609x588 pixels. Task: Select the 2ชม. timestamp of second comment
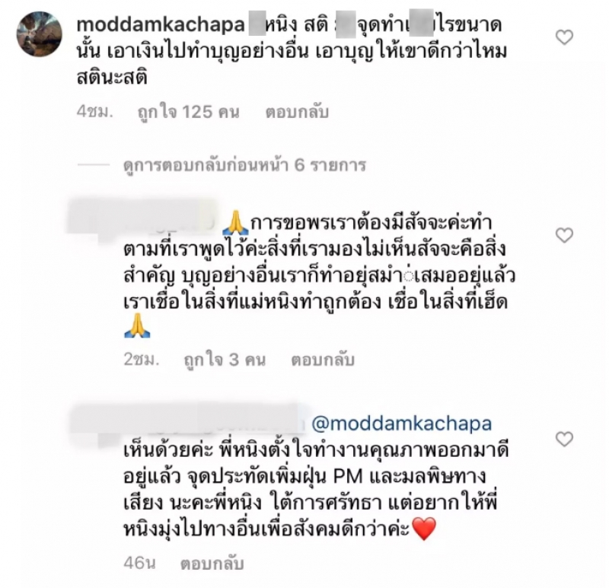(142, 360)
